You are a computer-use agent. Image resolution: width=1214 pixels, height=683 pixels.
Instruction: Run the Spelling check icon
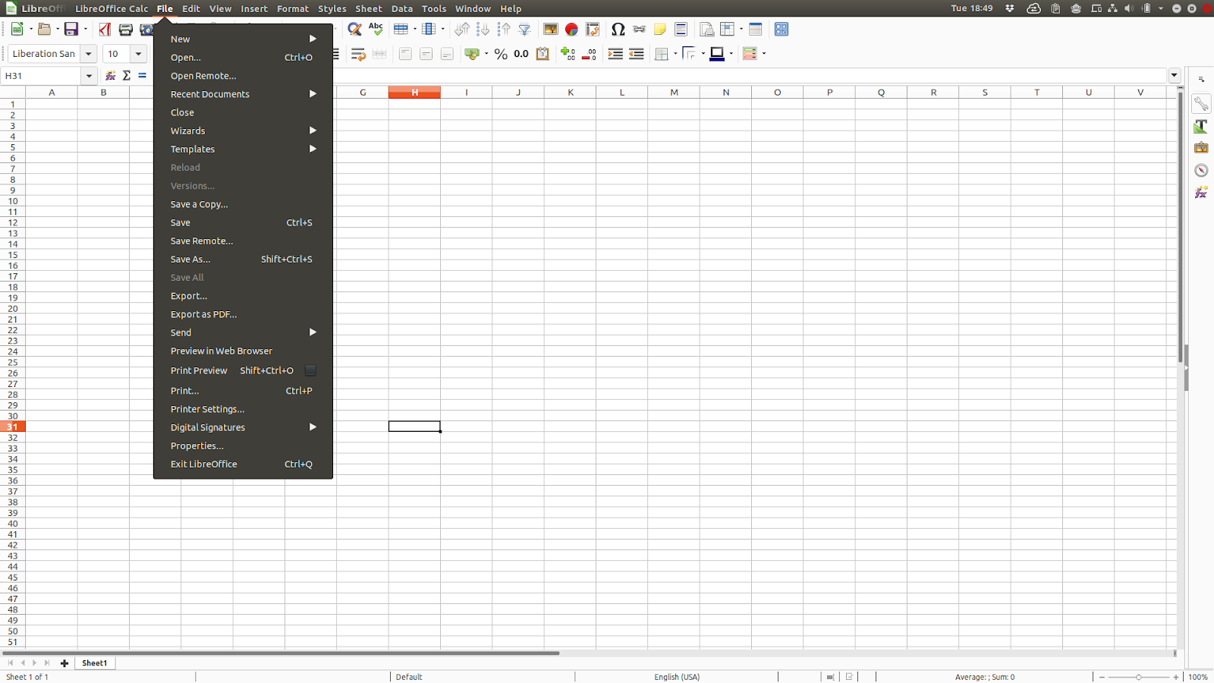click(376, 30)
